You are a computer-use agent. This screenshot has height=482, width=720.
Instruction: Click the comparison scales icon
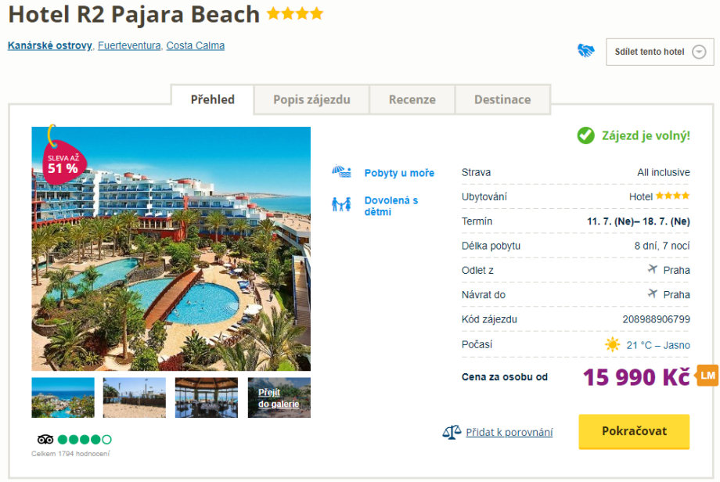[x=452, y=432]
